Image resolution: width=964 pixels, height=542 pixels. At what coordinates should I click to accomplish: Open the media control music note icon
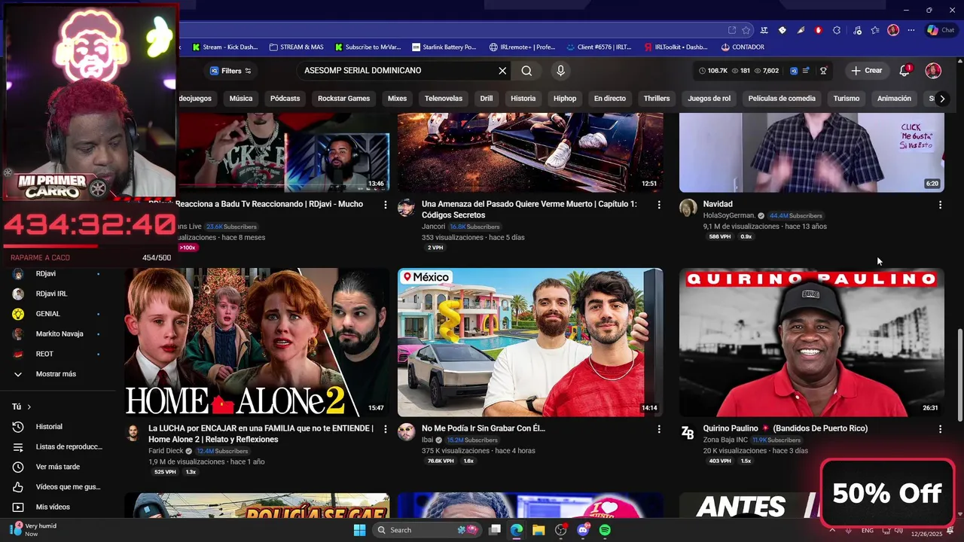[x=857, y=30]
